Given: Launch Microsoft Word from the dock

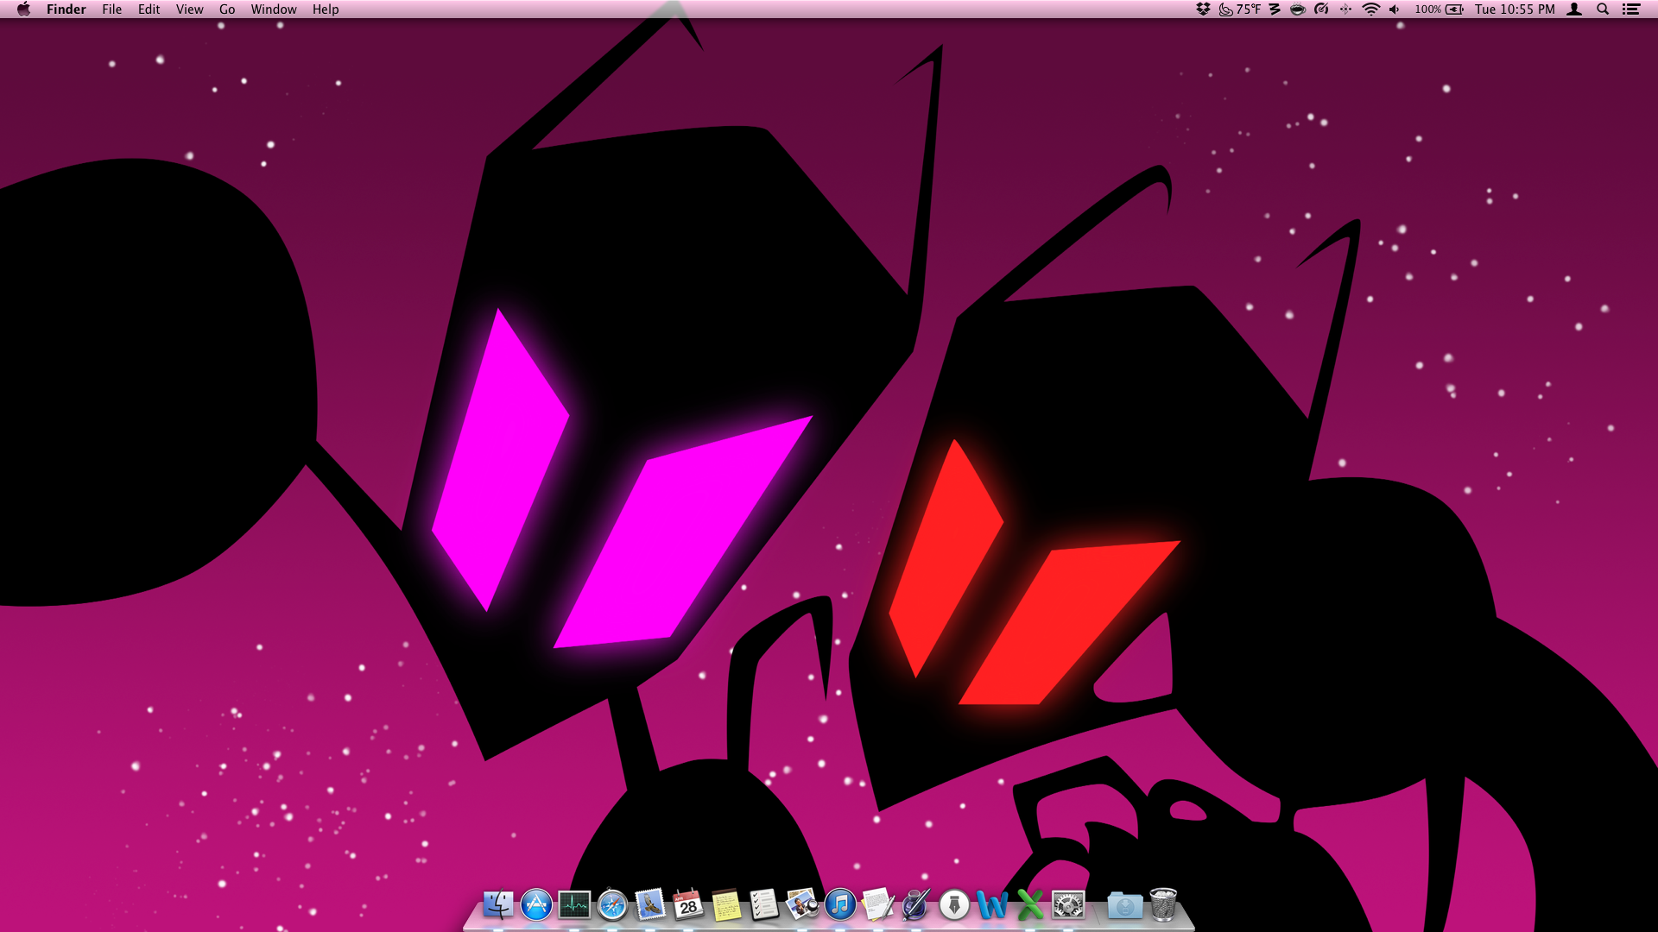Looking at the screenshot, I should tap(992, 904).
